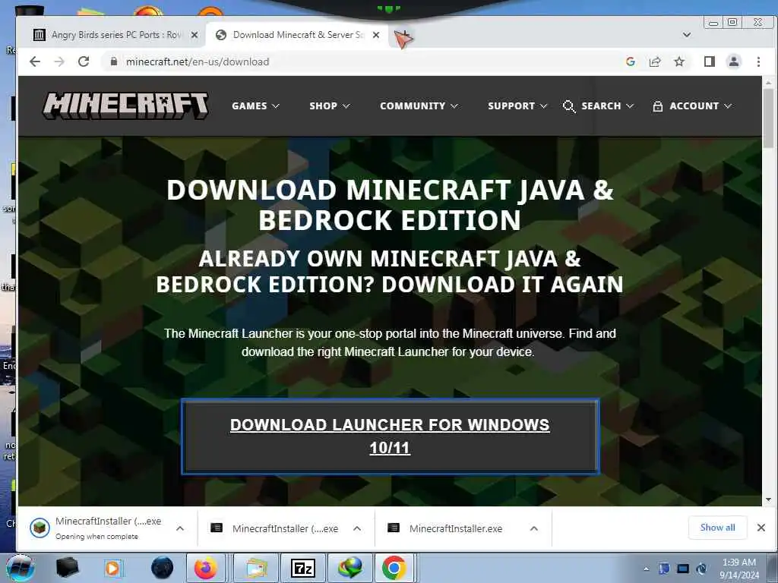The image size is (778, 583).
Task: Close the Angry Birds series tab
Action: [194, 35]
